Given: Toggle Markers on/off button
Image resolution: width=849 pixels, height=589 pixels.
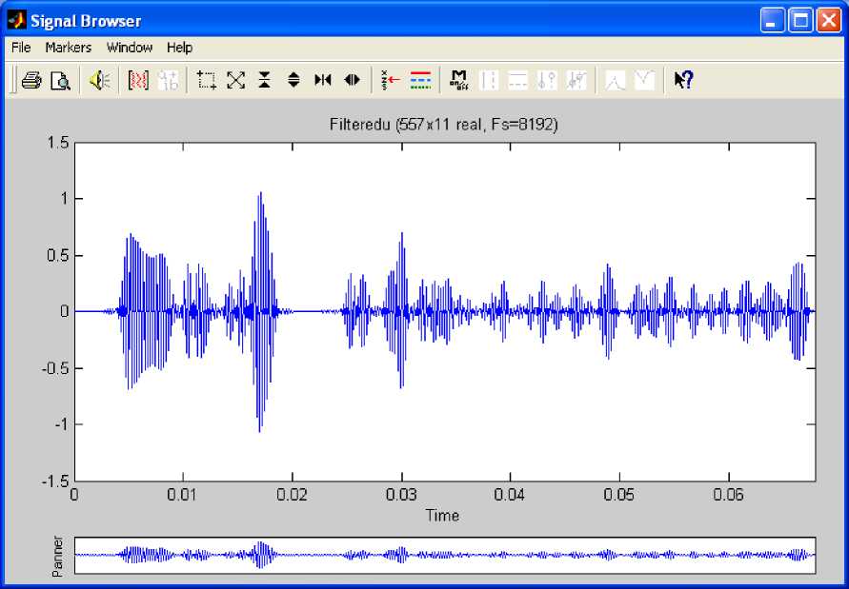Looking at the screenshot, I should click(459, 81).
